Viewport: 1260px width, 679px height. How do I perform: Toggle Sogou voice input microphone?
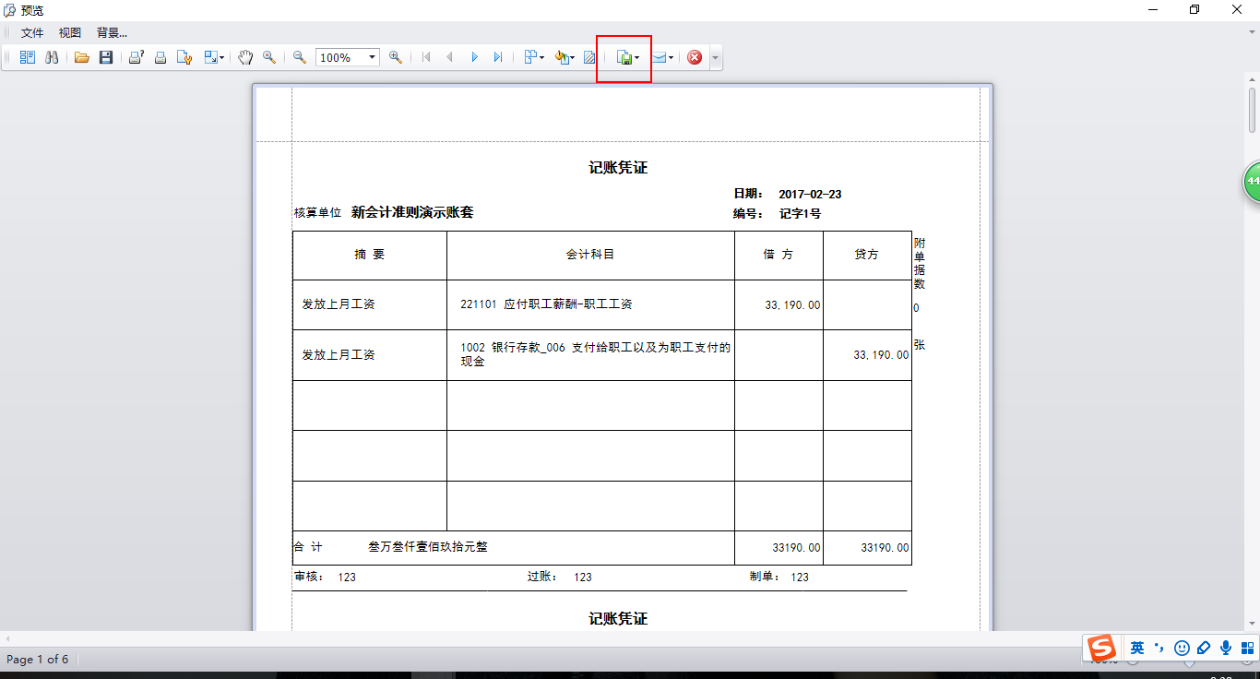pos(1226,649)
